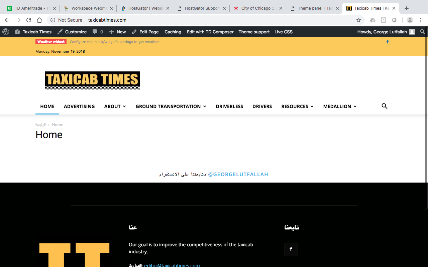428x267 pixels.
Task: Go to the browser Home page
Action: pyautogui.click(x=39, y=20)
